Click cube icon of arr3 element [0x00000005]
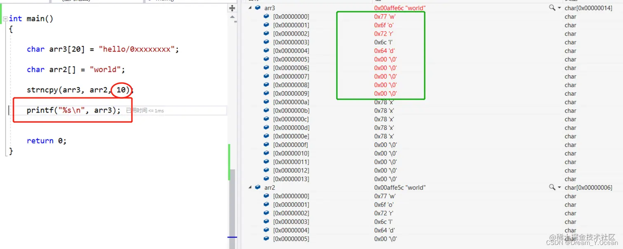623x249 pixels. 267,59
